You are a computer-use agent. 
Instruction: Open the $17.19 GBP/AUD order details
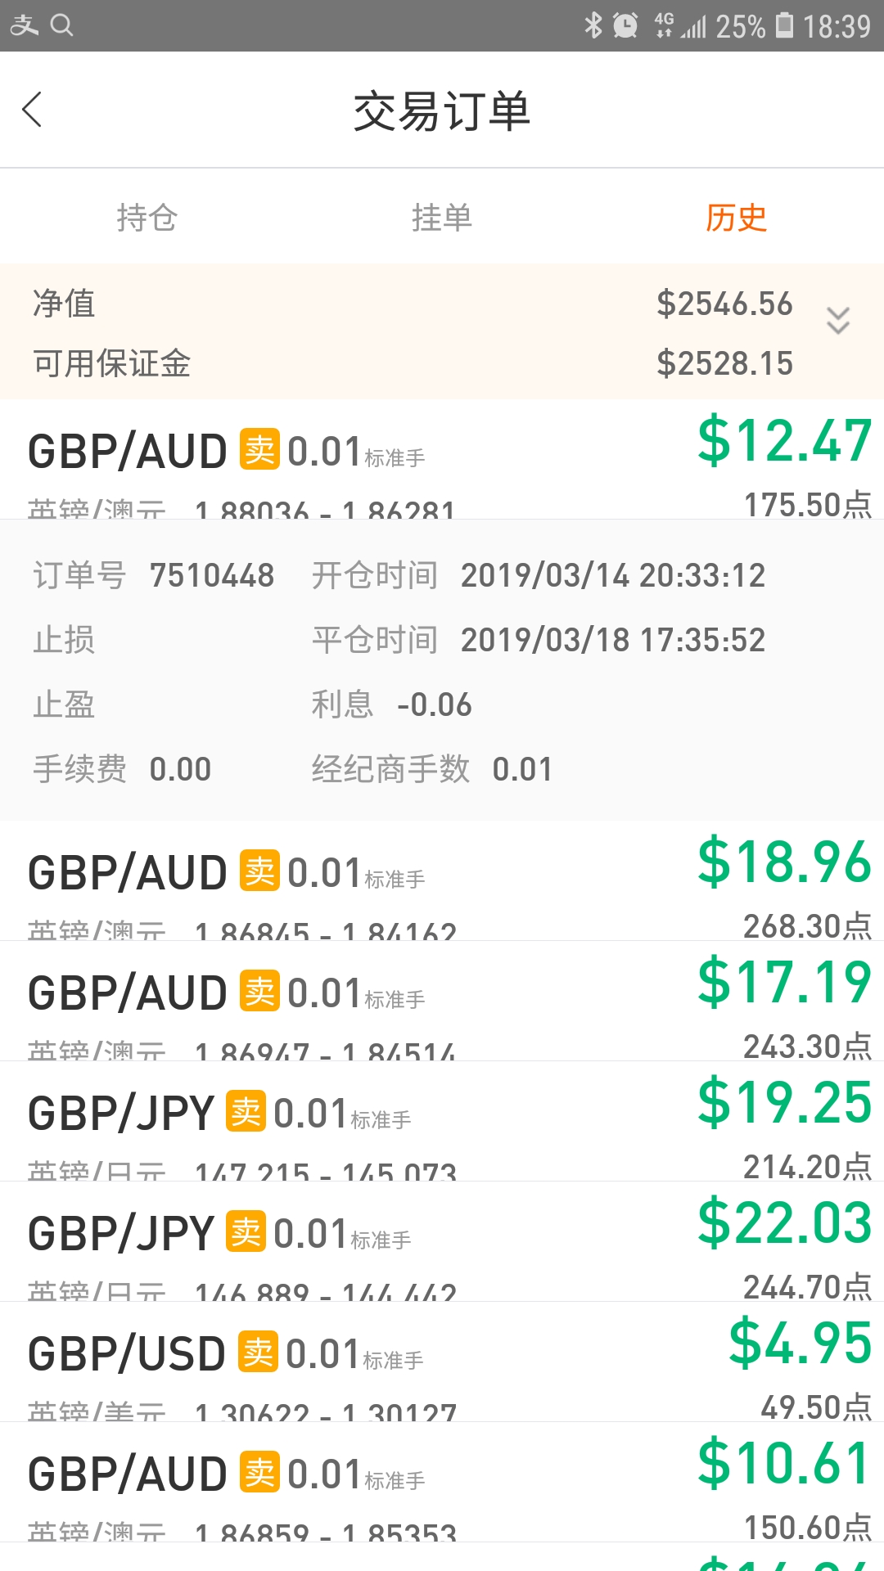coord(442,1001)
